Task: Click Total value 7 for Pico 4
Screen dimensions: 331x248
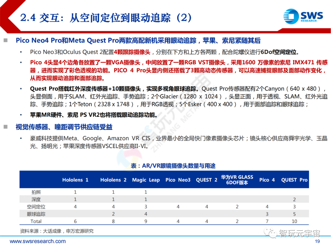Action: 267,221
